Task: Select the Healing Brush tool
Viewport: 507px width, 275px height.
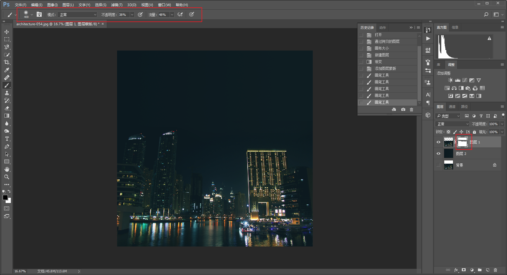Action: pos(7,78)
